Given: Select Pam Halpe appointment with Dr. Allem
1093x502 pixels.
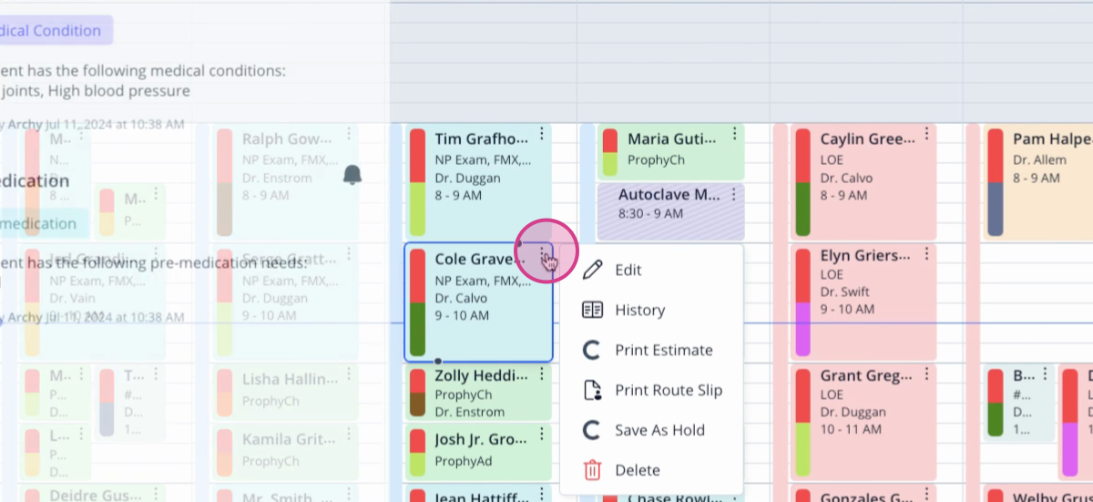Looking at the screenshot, I should coord(1038,181).
